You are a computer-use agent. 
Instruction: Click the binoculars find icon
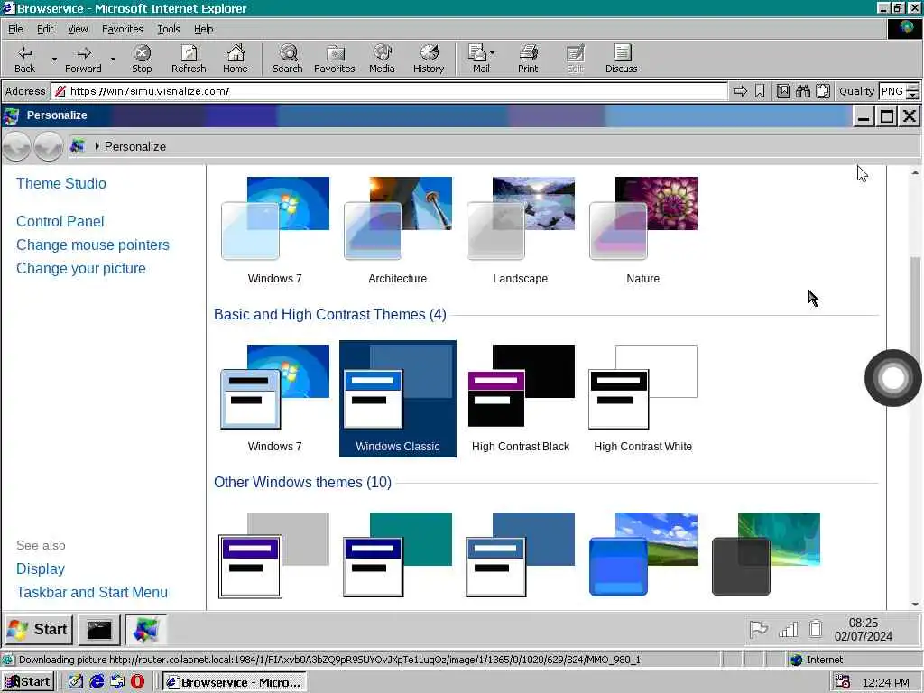point(802,91)
